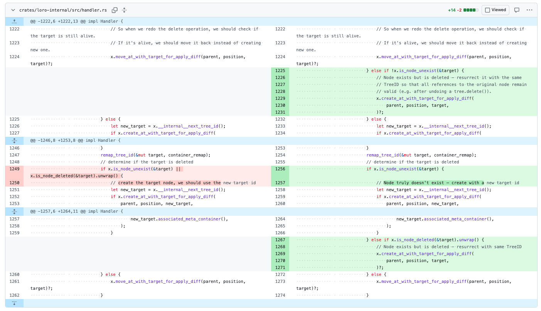Mark handler.rs file as Viewed
Viewport: 541px width, 311px height.
coord(495,10)
